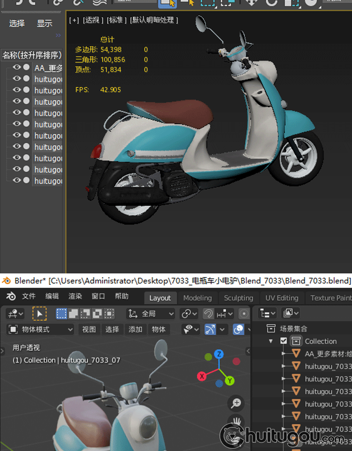352x451 pixels.
Task: Click the new selection box mode icon
Action: 61,313
